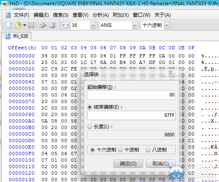This screenshot has height=182, width=219.
Task: Click offset row 000000A0
Action: 22,121
